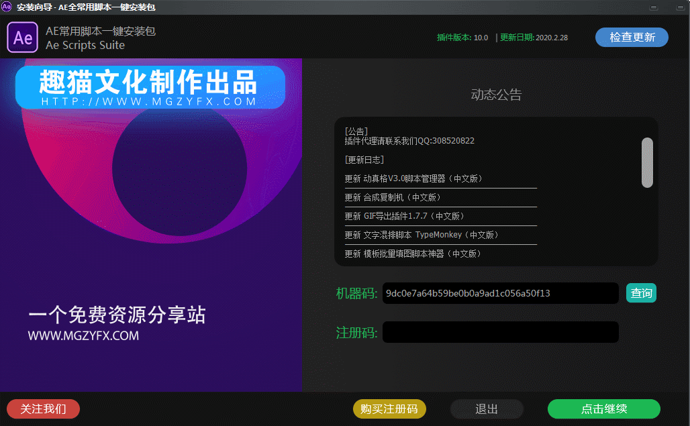Image resolution: width=690 pixels, height=426 pixels.
Task: Click the 插件版本: 10.0 text
Action: click(x=462, y=38)
